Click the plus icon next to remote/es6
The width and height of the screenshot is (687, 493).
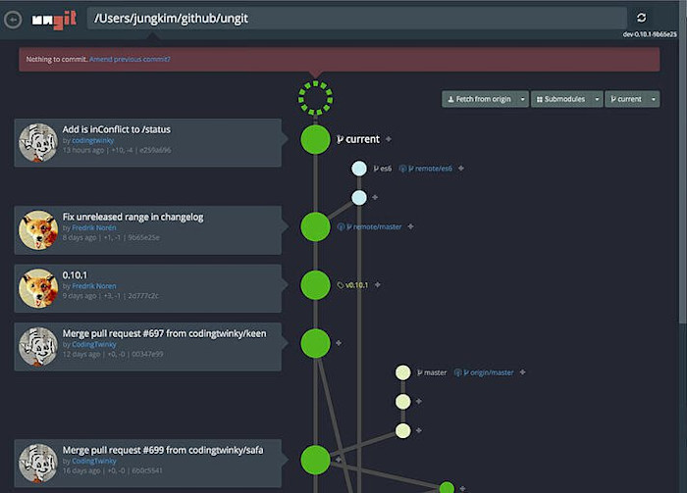(x=461, y=169)
